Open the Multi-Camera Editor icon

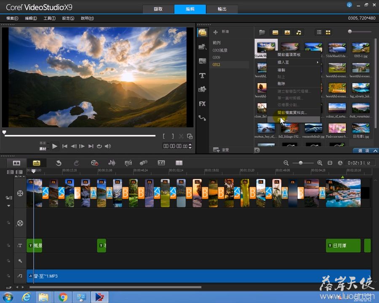pyautogui.click(x=179, y=163)
